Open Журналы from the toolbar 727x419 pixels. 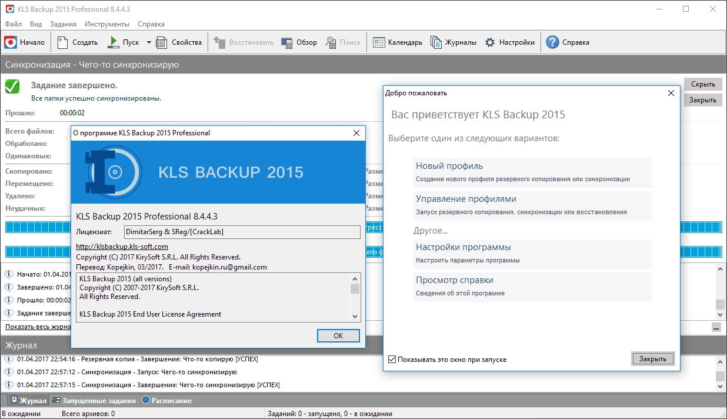[x=453, y=42]
